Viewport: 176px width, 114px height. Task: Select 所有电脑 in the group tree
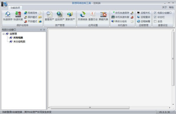click(18, 38)
